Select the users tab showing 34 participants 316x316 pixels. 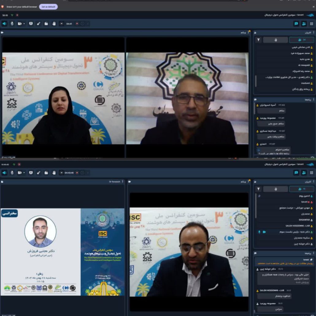[x=302, y=40]
